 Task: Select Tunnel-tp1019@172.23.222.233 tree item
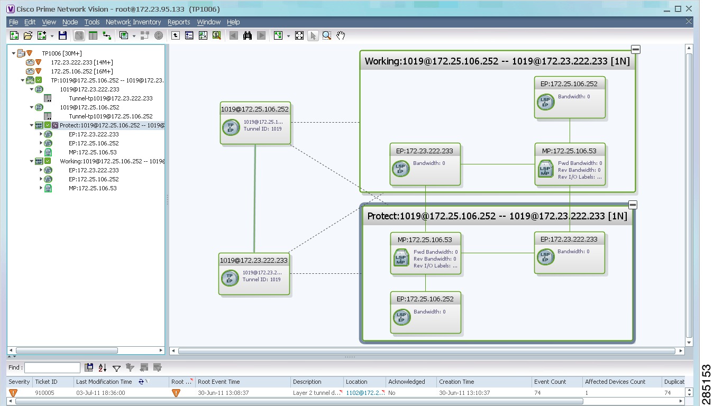tap(111, 98)
